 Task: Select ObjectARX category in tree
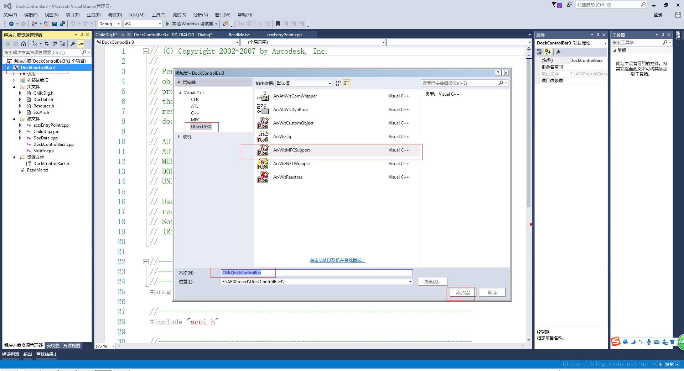click(x=201, y=127)
